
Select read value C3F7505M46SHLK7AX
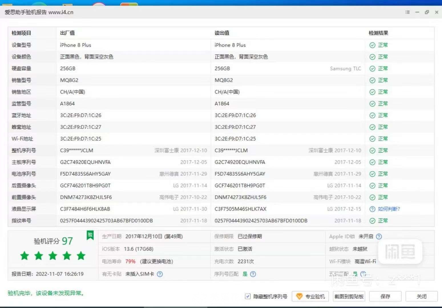click(241, 209)
